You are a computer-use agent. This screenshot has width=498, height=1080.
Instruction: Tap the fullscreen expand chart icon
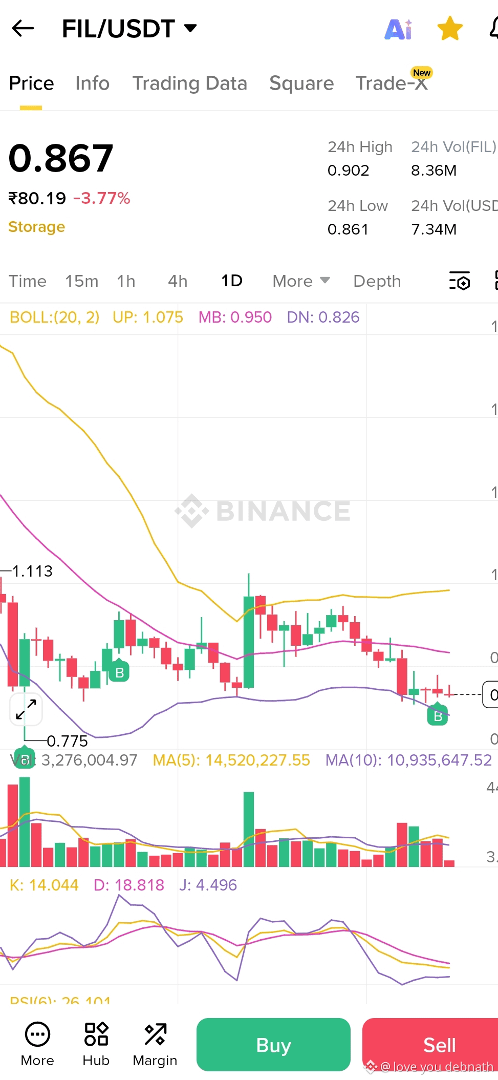point(26,710)
